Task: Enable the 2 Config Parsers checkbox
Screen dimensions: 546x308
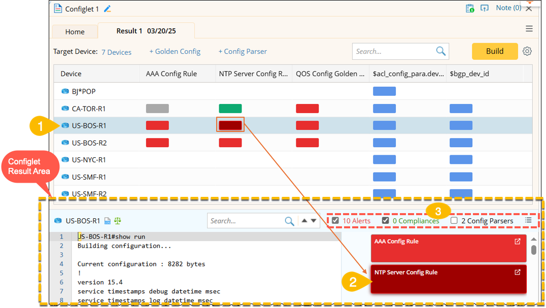Action: pos(454,221)
